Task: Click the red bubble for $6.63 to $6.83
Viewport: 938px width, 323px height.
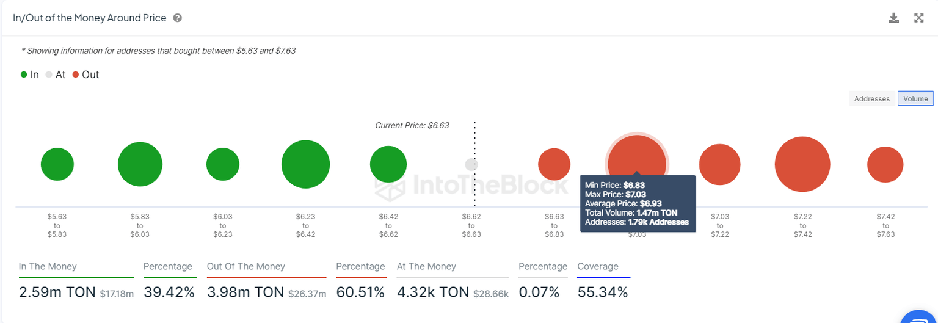Action: 554,164
